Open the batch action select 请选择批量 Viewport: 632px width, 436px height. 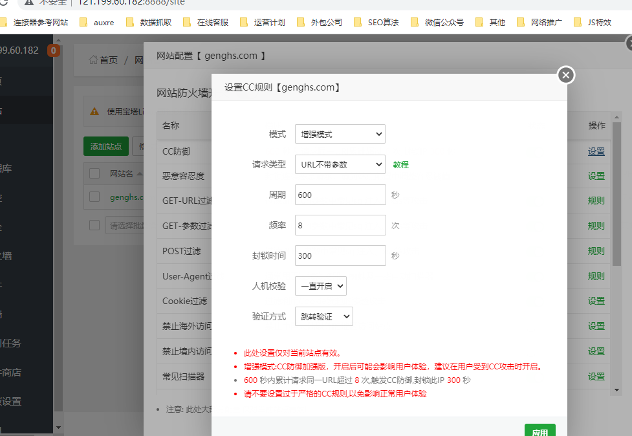pyautogui.click(x=125, y=225)
